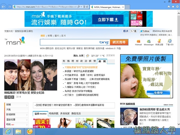Click the scrollbar up arrow
Screen dimensions: 180x135
179,13
